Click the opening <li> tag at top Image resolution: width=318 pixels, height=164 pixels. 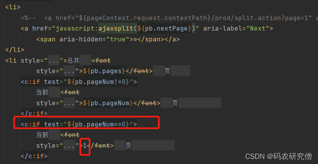13,7
